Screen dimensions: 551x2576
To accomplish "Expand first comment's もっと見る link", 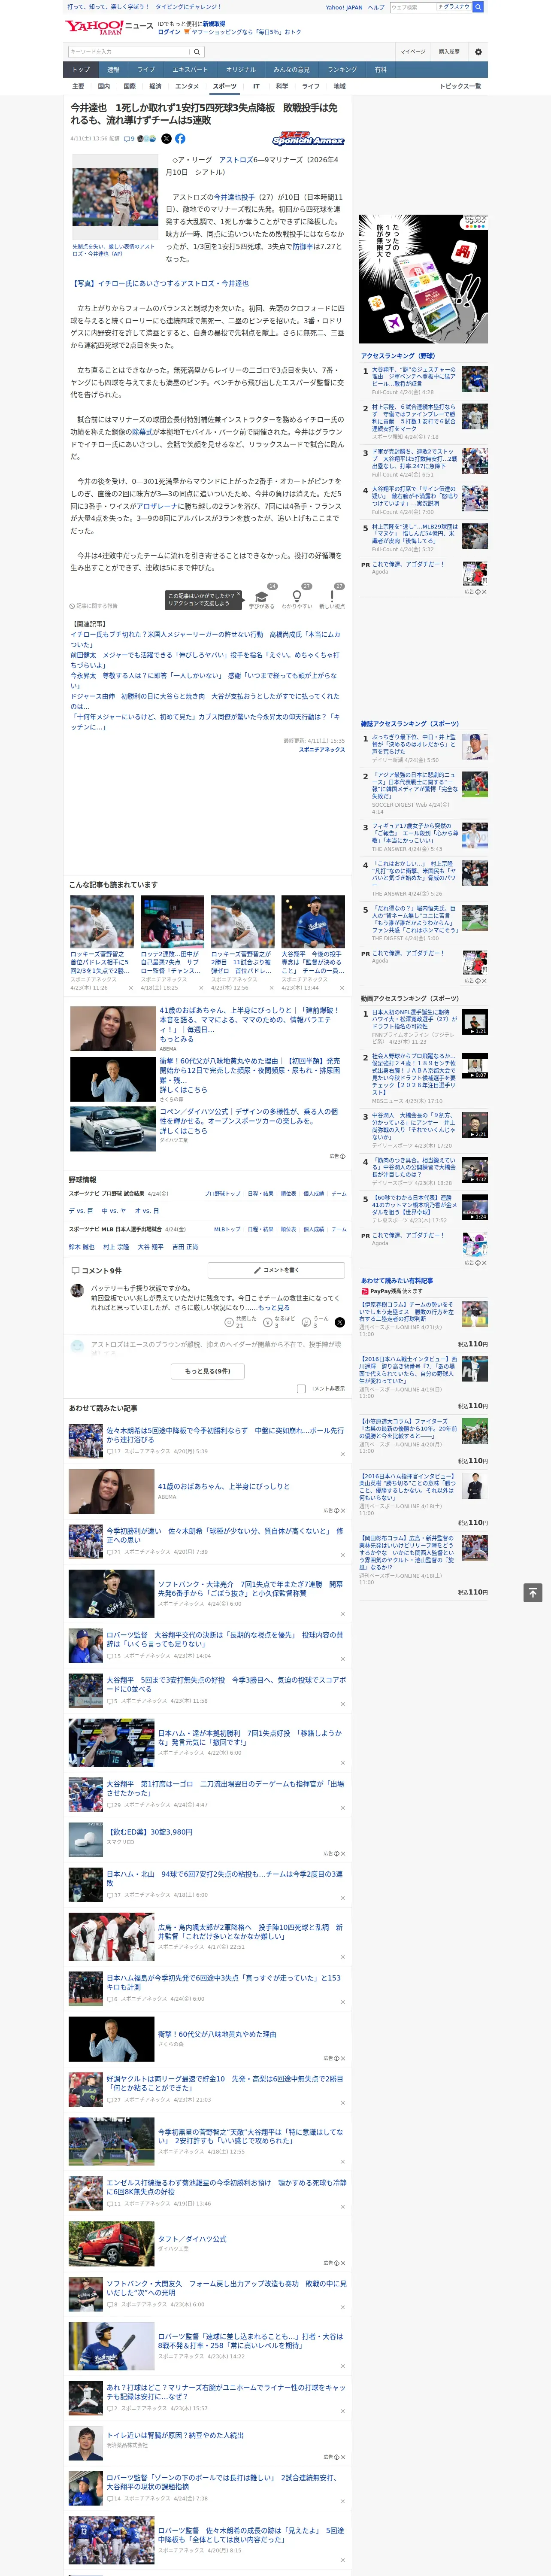I will [274, 1307].
